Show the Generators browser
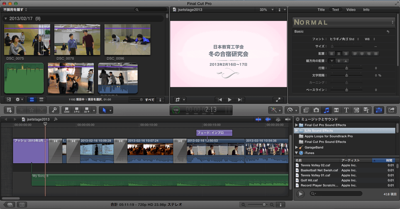The width and height of the screenshot is (400, 209). pos(356,110)
